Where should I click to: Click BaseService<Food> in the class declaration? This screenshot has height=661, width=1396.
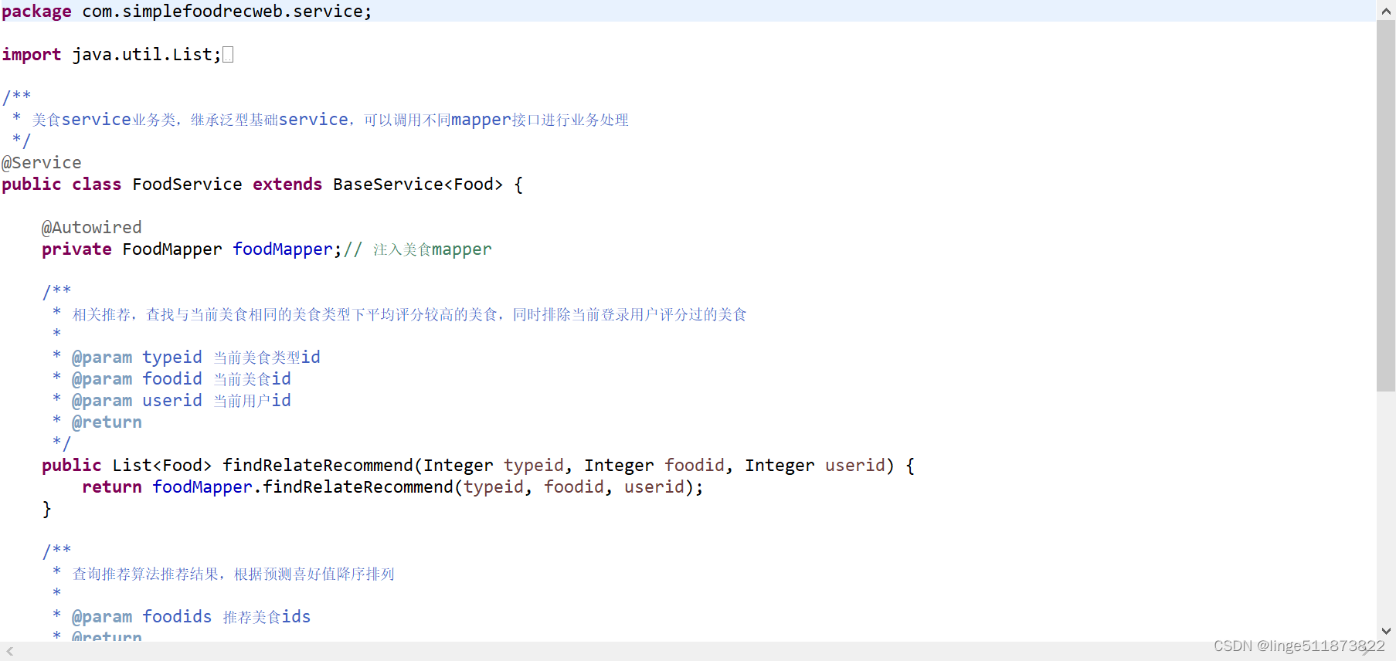click(x=418, y=185)
